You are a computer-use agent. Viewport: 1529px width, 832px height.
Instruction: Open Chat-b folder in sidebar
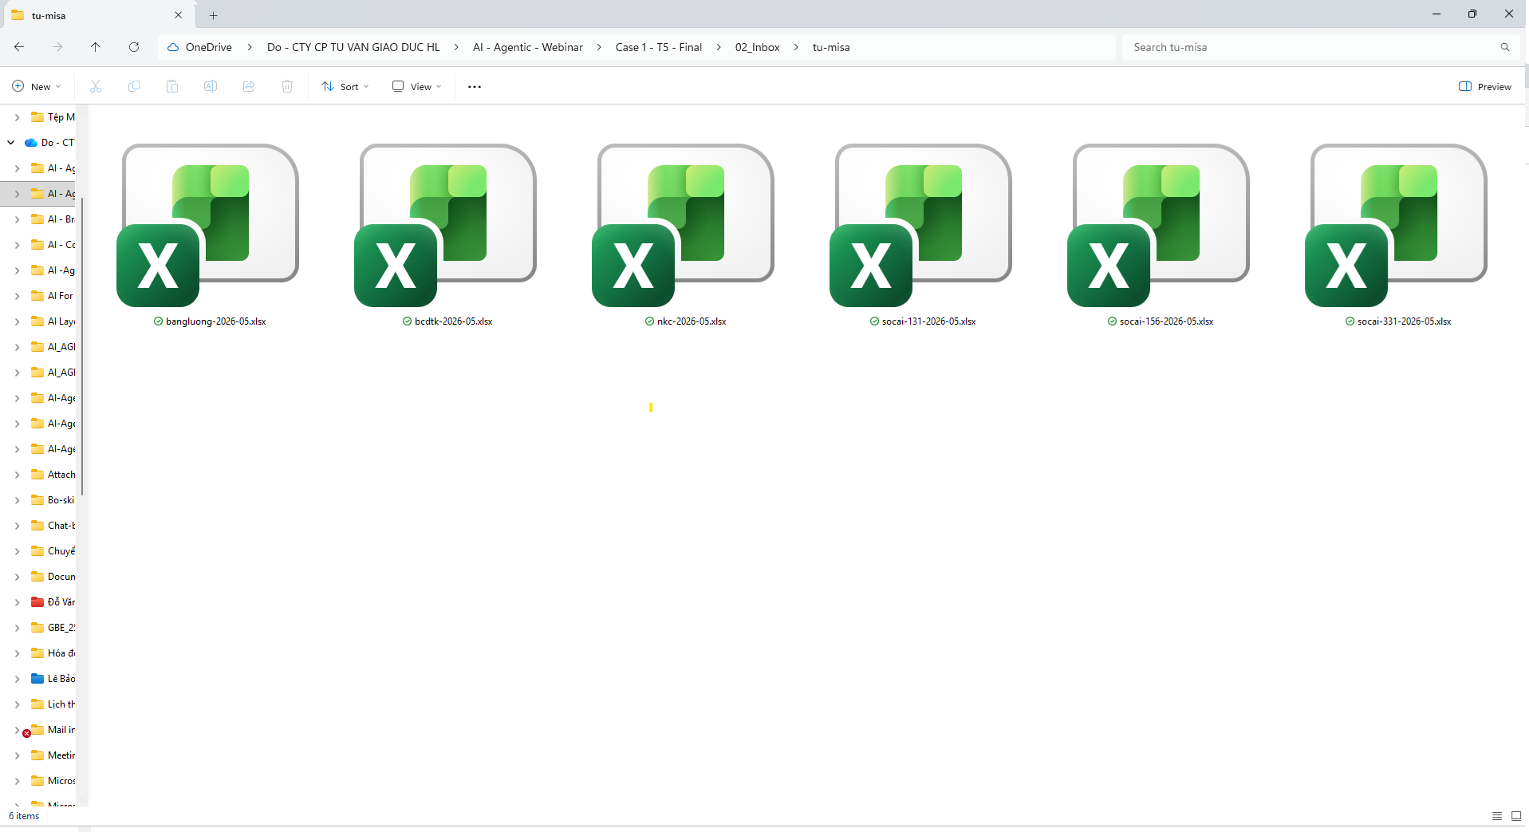[53, 526]
